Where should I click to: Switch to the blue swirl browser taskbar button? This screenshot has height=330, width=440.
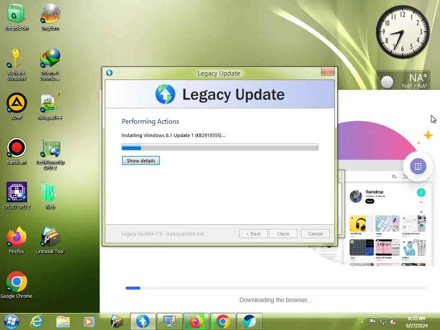tap(250, 321)
